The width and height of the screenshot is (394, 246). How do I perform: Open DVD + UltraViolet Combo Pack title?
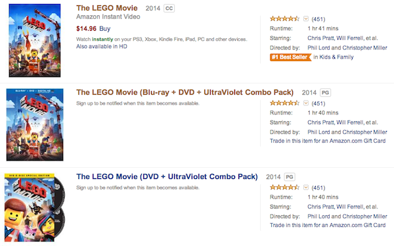[x=167, y=177]
